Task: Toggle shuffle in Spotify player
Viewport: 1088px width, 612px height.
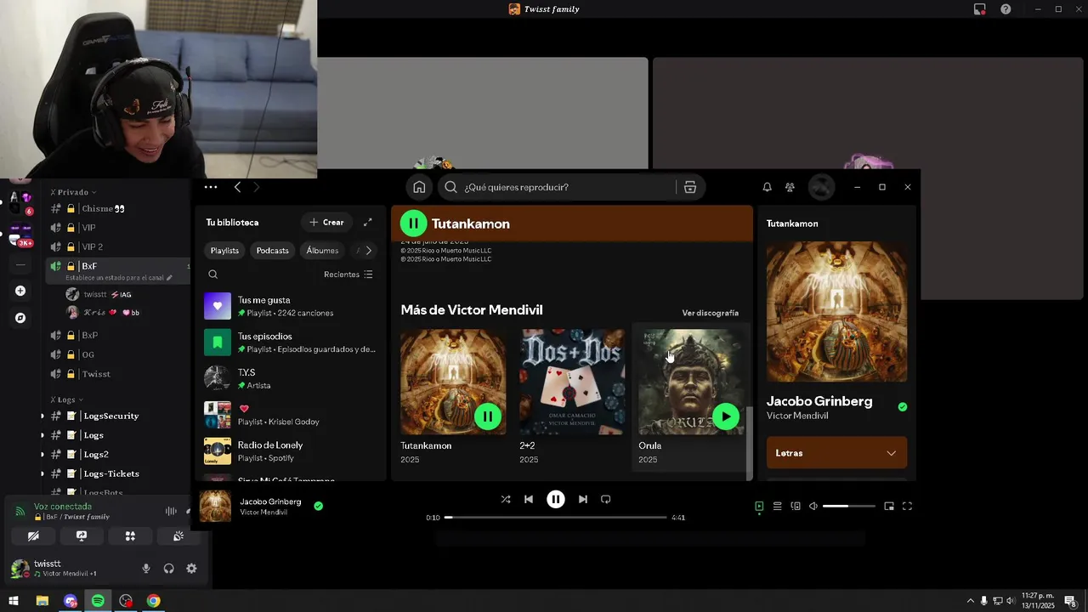Action: click(x=506, y=500)
